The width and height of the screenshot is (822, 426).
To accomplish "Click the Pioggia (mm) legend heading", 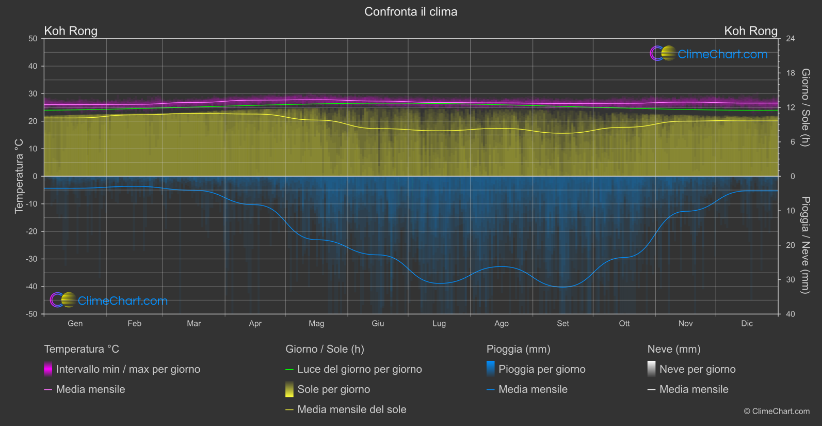I will 519,349.
